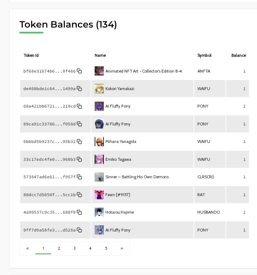The image size is (257, 275).
Task: Go to pagination page 5
Action: [106, 248]
